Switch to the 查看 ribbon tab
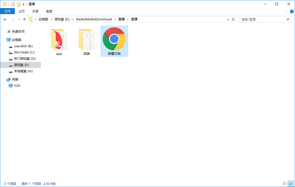This screenshot has height=187, width=295. pyautogui.click(x=49, y=11)
